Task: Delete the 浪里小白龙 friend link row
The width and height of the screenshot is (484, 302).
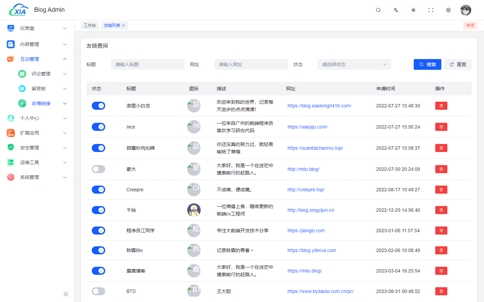Action: 441,106
